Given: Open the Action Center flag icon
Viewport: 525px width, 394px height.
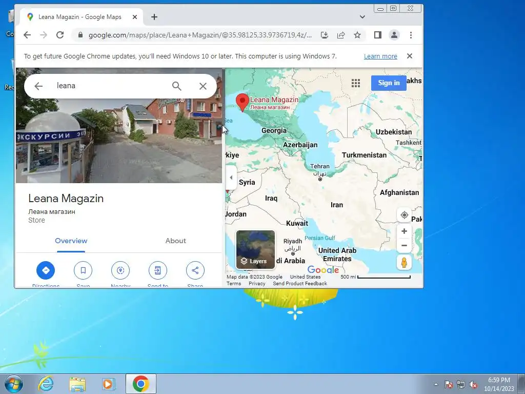Looking at the screenshot, I should [x=449, y=385].
